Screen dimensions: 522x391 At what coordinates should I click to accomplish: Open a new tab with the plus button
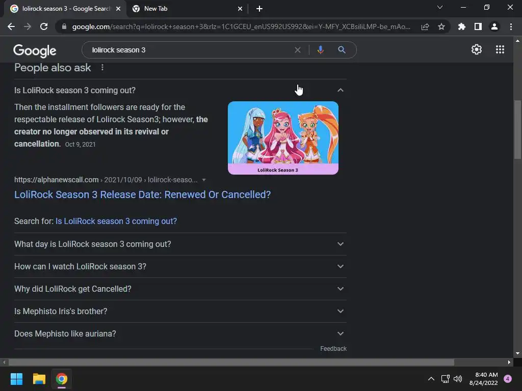[x=259, y=9]
